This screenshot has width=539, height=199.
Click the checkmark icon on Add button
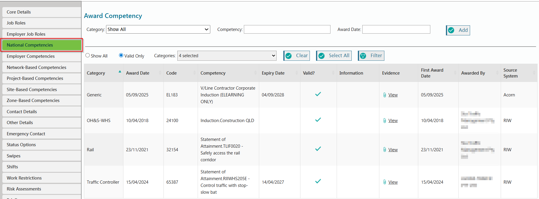click(x=451, y=30)
